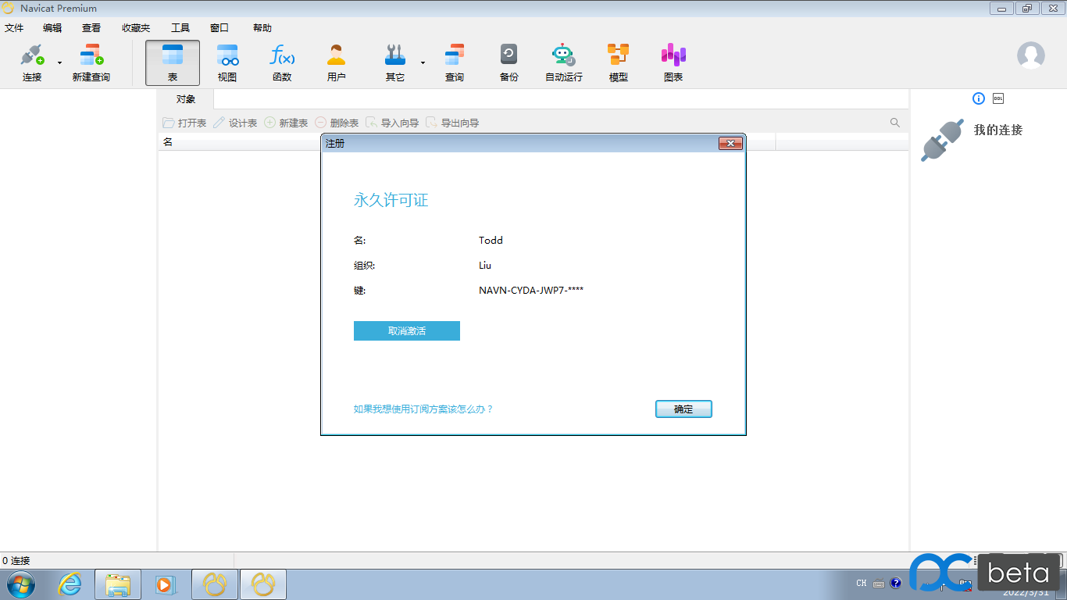Open New Query (新建查询) tool

[x=91, y=62]
